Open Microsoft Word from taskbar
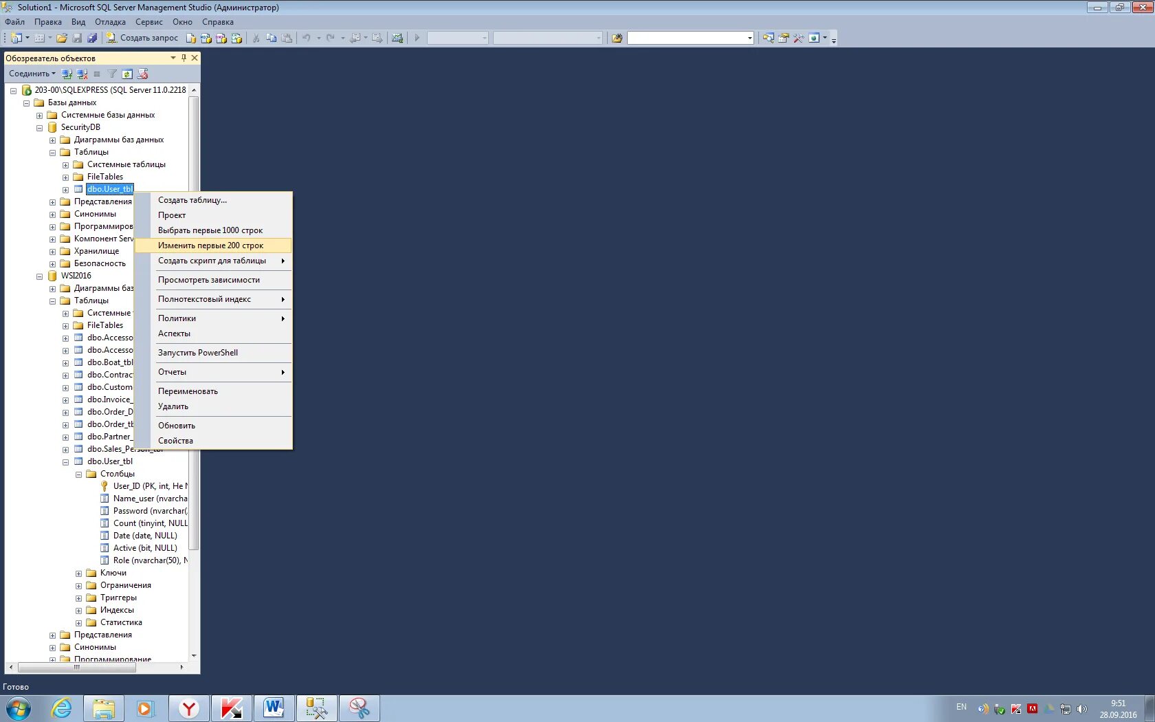The image size is (1155, 722). tap(274, 708)
